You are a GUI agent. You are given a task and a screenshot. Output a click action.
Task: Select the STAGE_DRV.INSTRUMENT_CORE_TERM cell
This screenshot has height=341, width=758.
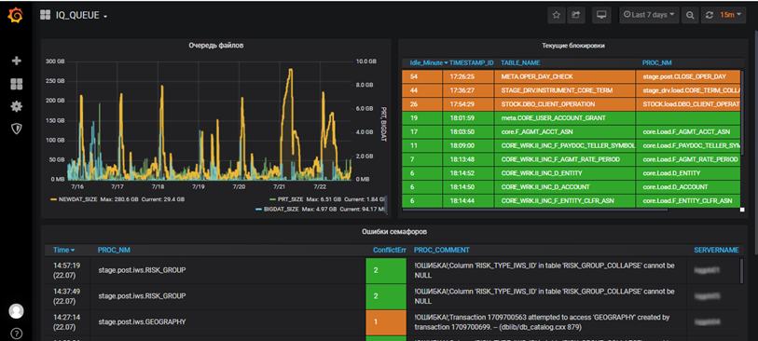tap(565, 90)
